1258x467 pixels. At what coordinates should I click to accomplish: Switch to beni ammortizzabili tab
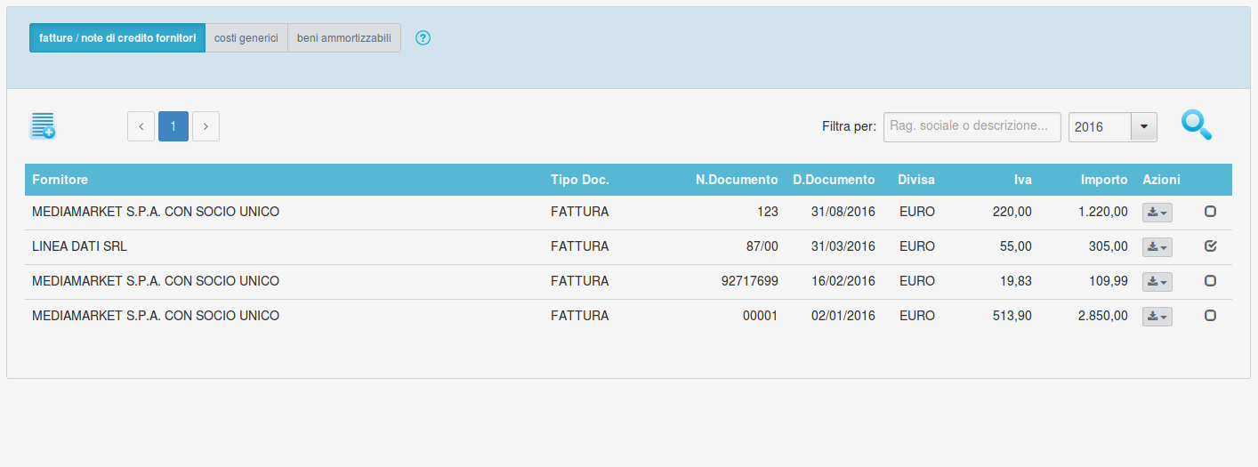click(344, 38)
